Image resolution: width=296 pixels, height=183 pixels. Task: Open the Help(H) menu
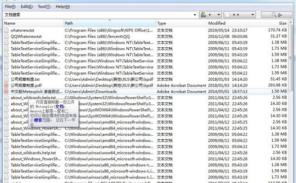pyautogui.click(x=63, y=6)
